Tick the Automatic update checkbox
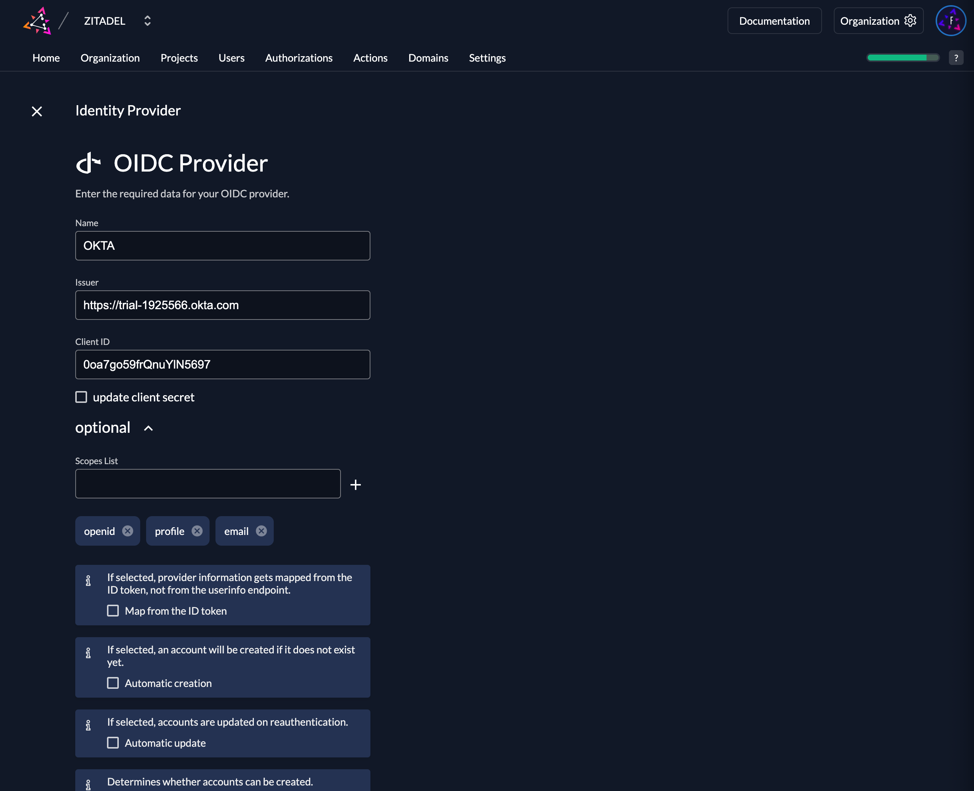 tap(113, 743)
